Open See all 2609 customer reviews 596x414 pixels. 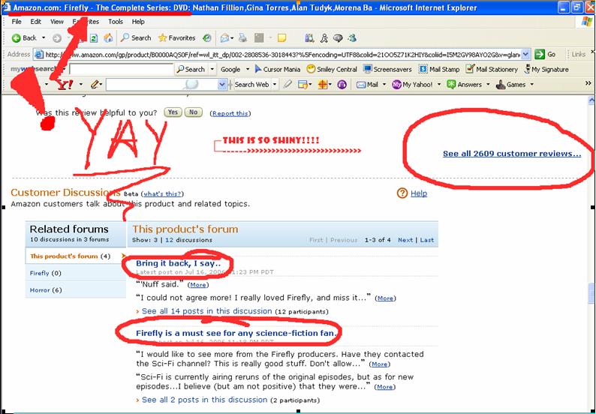pyautogui.click(x=512, y=154)
